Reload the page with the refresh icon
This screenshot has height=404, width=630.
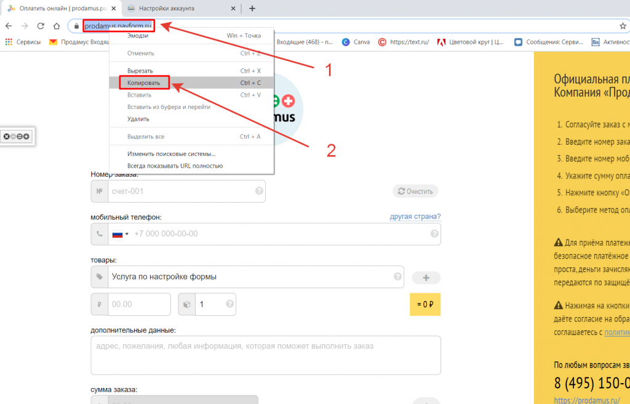click(x=41, y=26)
